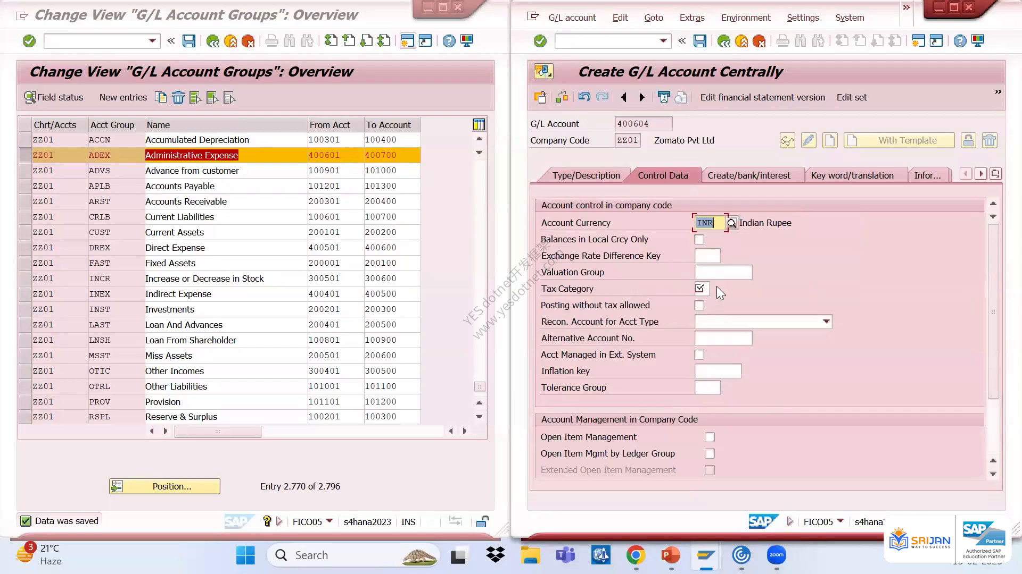
Task: Click the lock/block account icon
Action: pyautogui.click(x=968, y=140)
